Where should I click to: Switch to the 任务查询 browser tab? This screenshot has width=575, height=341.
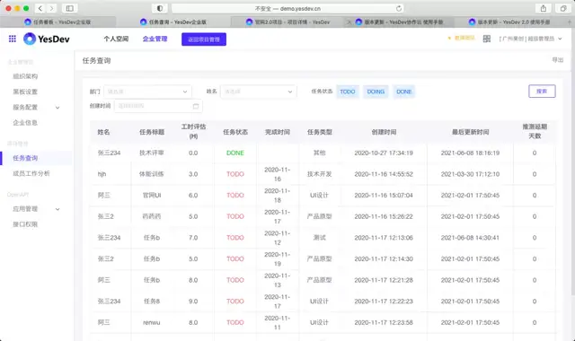[x=173, y=22]
